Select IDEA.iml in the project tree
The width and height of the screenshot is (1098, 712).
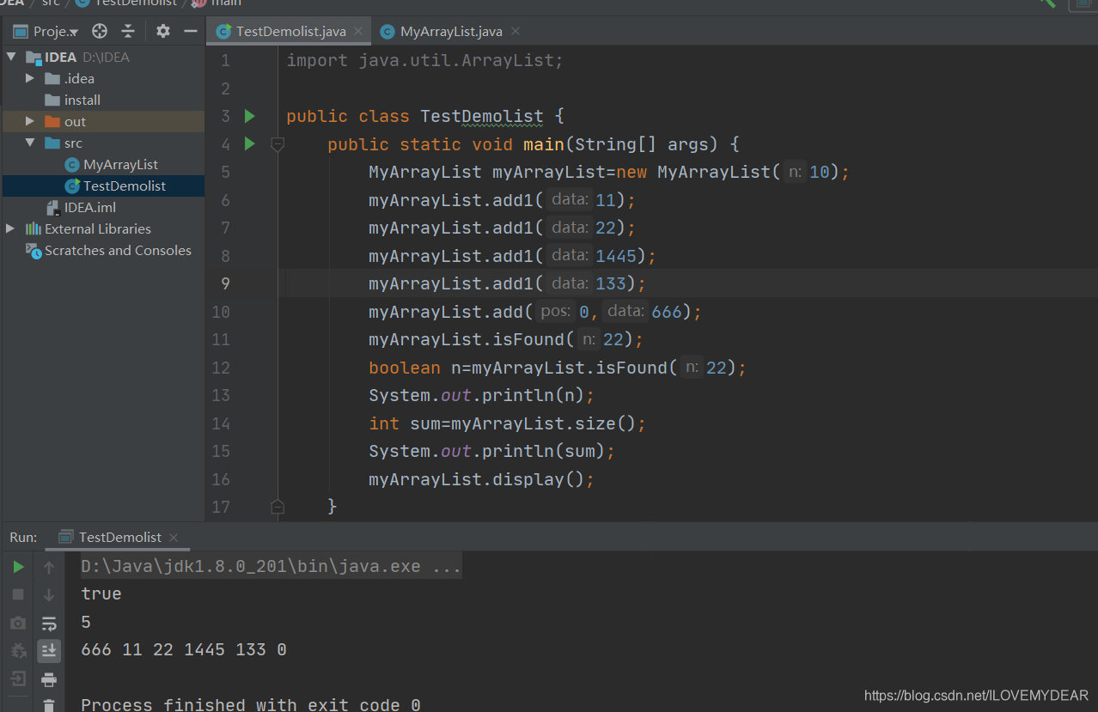[x=89, y=208]
